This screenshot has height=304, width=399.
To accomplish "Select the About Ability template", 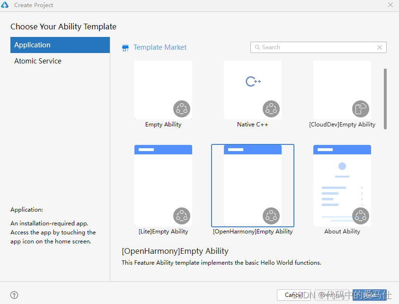I will pos(342,185).
